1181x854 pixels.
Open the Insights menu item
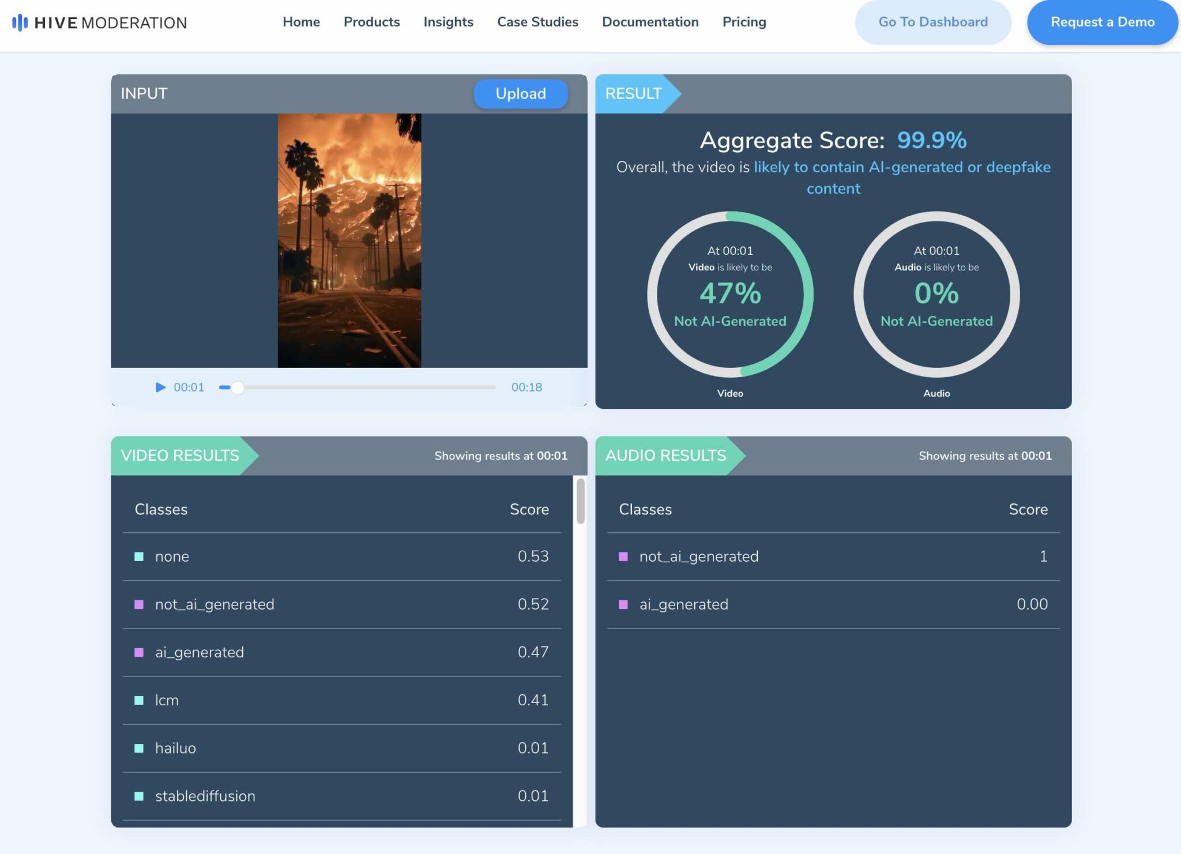coord(448,22)
